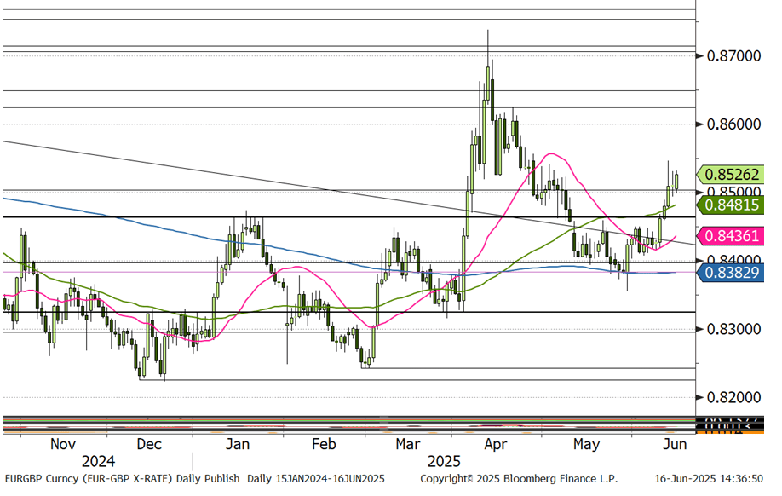Select the Apr month on time axis
Screen dimensions: 782x496
(x=497, y=444)
